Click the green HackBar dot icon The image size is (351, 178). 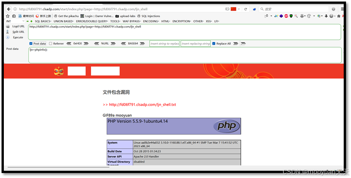point(31,21)
